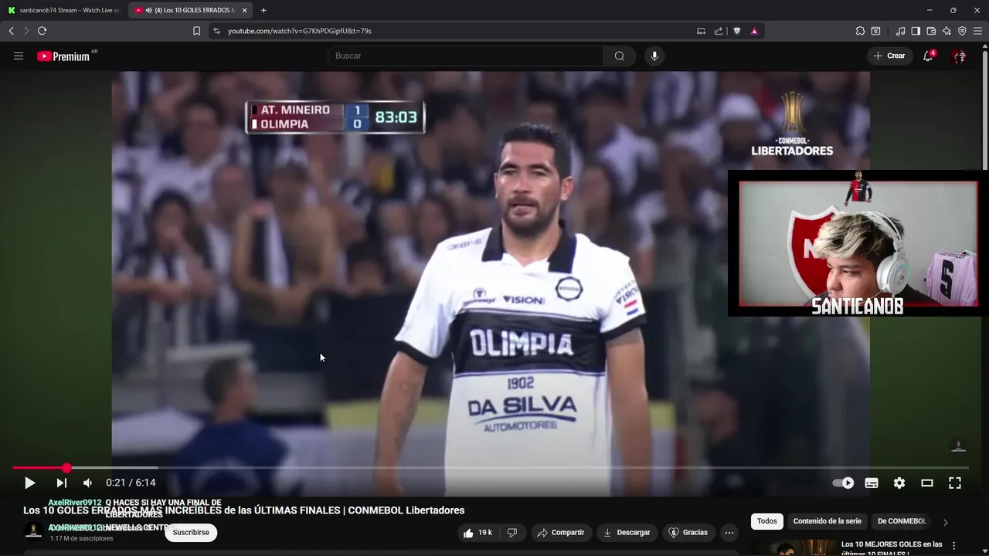Click the YouTube URL in the address bar
Screen dimensions: 989x556
(x=300, y=31)
